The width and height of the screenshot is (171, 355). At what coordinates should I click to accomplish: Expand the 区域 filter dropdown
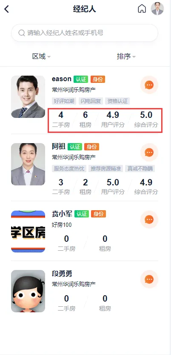41,56
